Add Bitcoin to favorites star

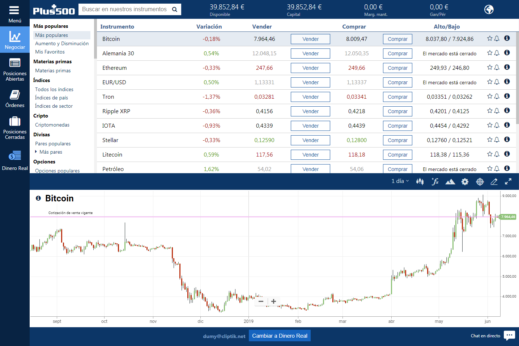click(x=490, y=38)
